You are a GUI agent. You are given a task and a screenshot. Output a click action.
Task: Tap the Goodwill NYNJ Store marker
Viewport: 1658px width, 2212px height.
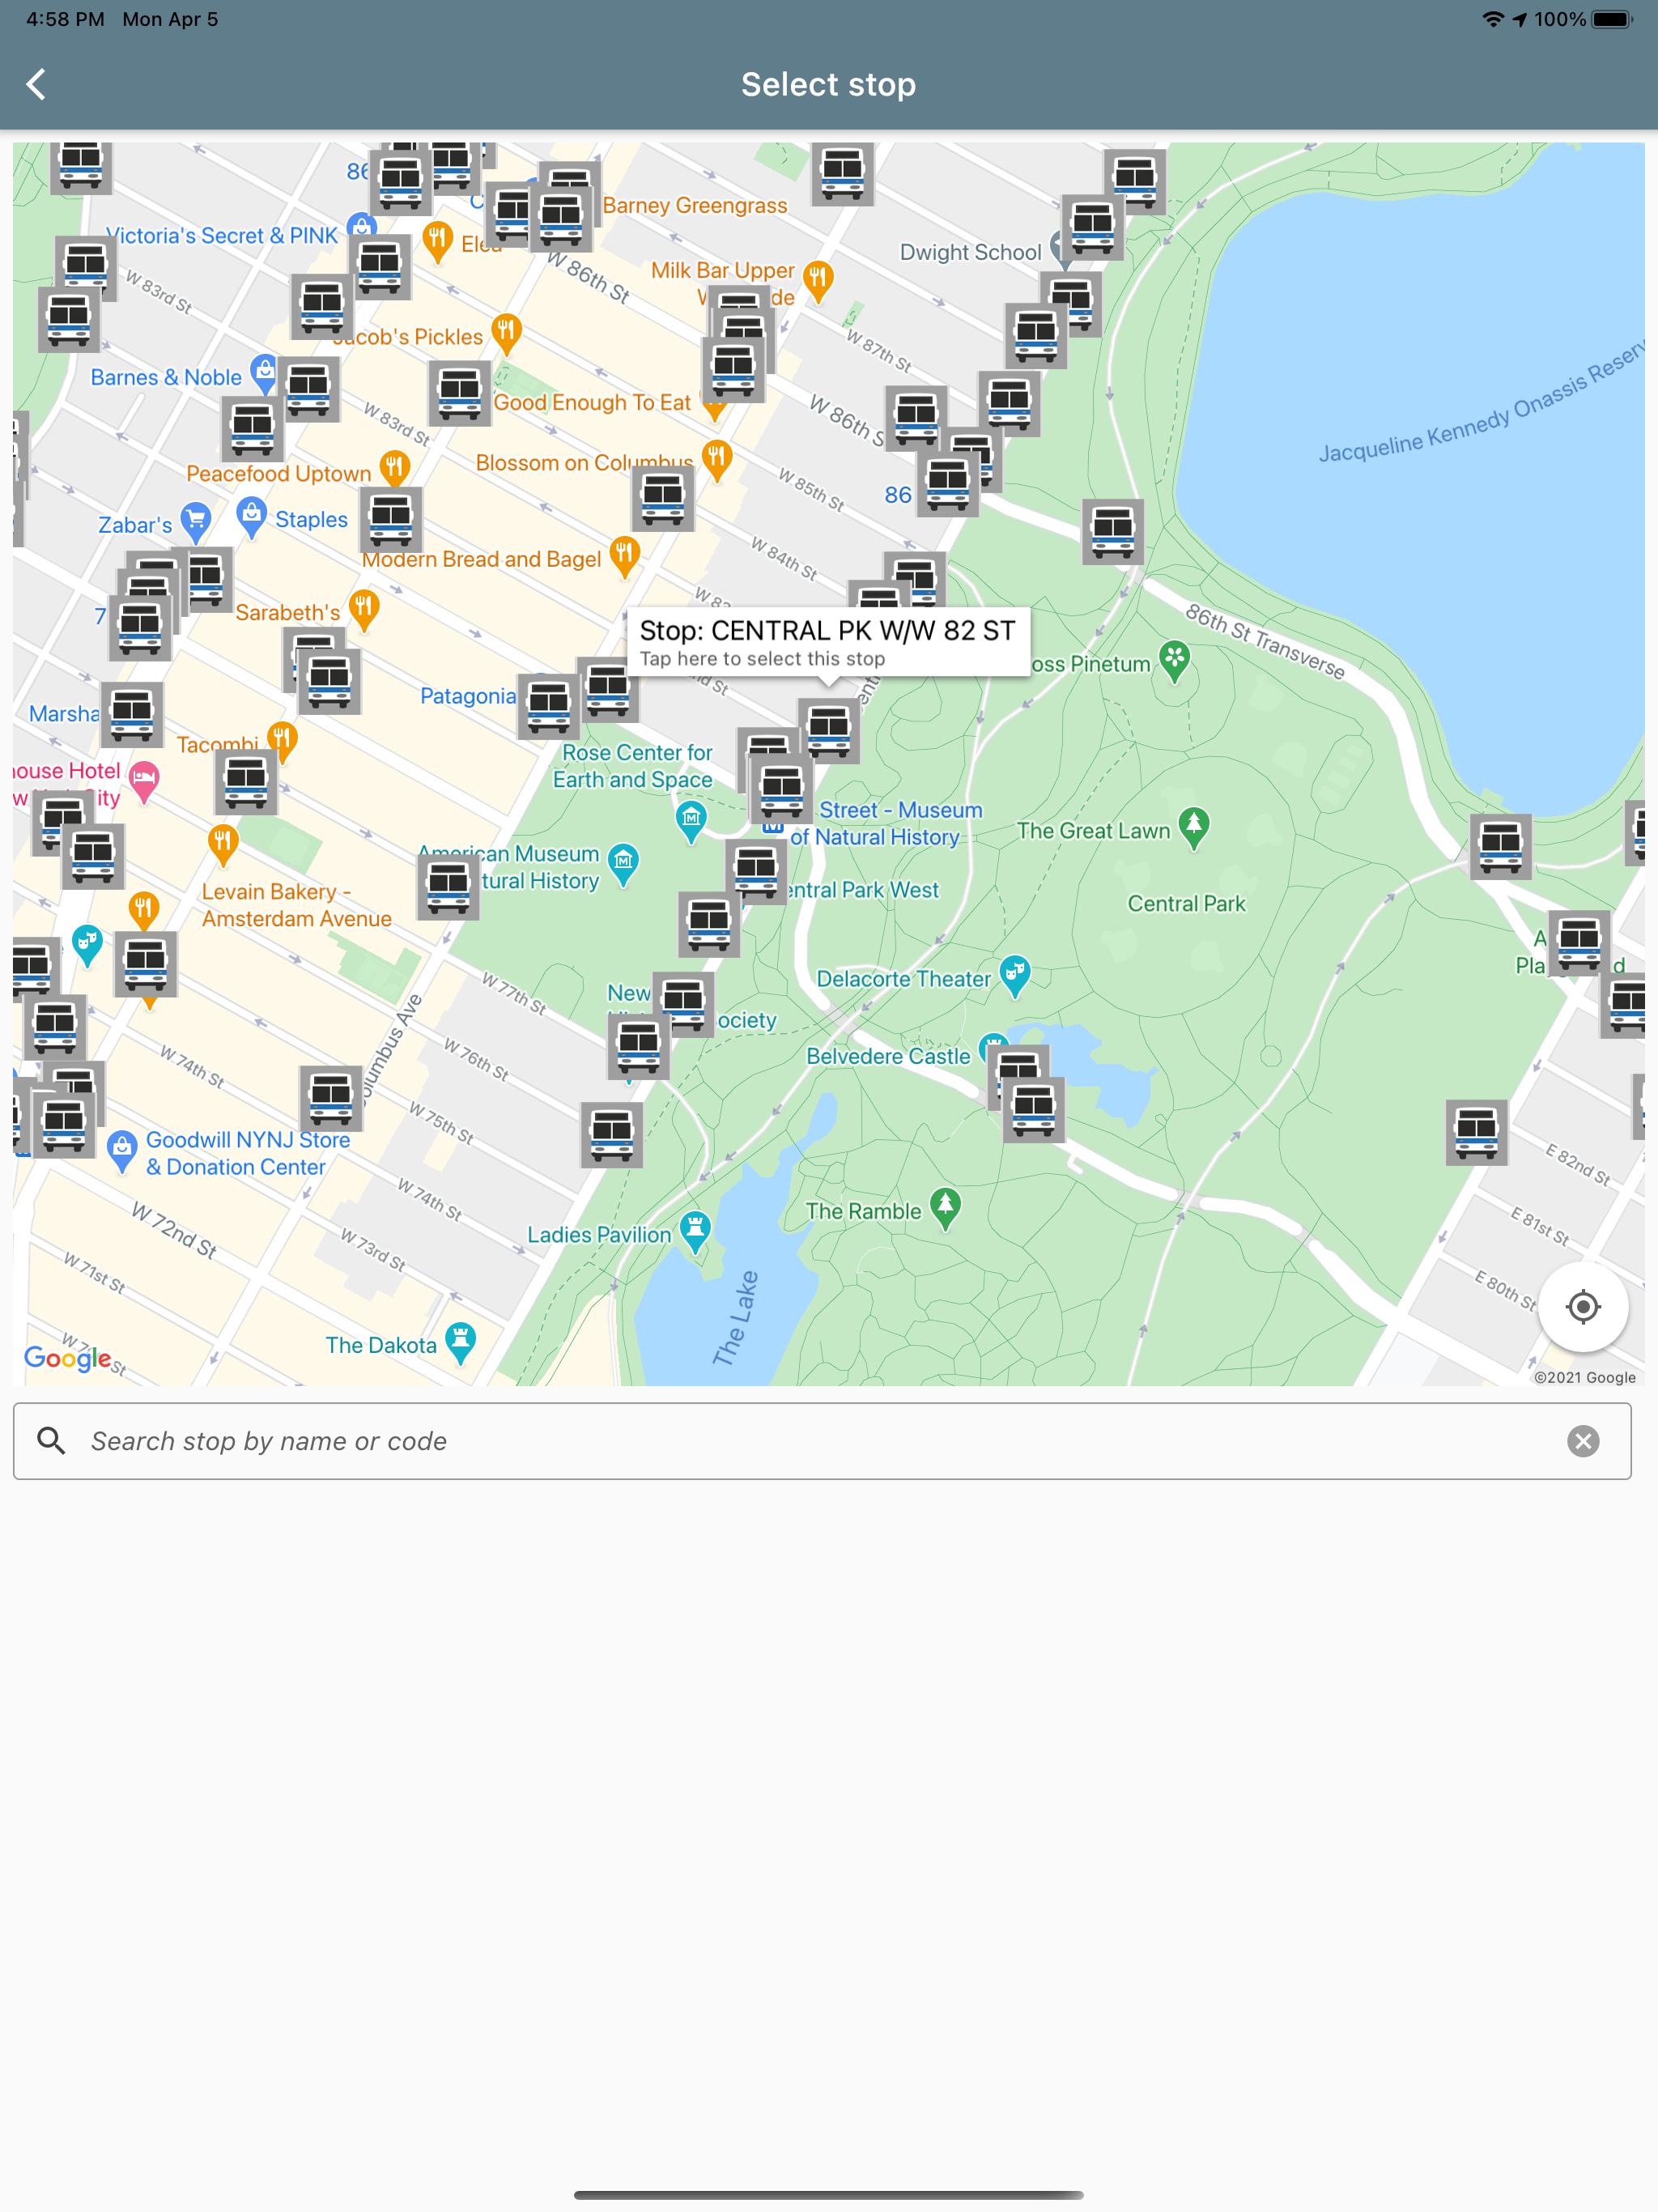pos(122,1151)
